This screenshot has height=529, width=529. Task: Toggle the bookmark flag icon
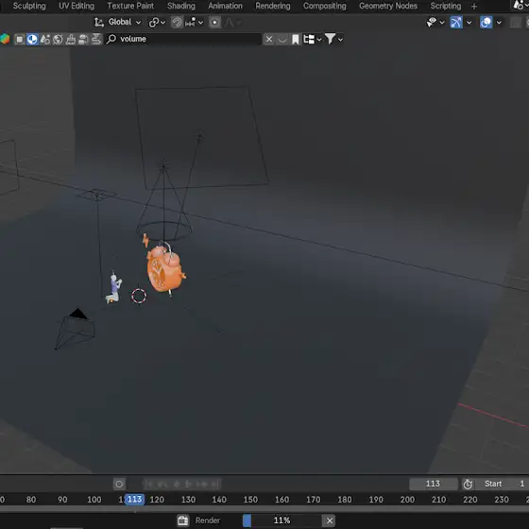point(295,39)
